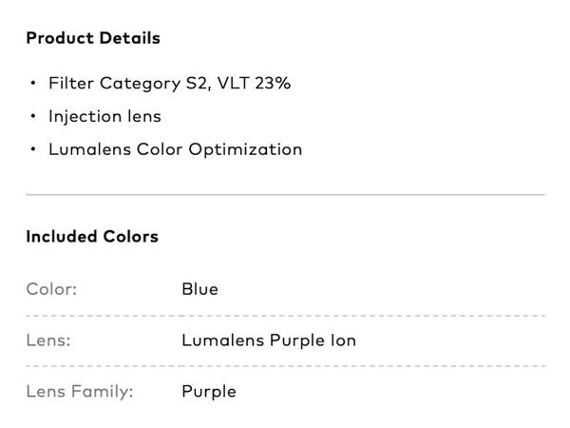The image size is (570, 428).
Task: Click the Lens Family: row label
Action: pos(80,391)
